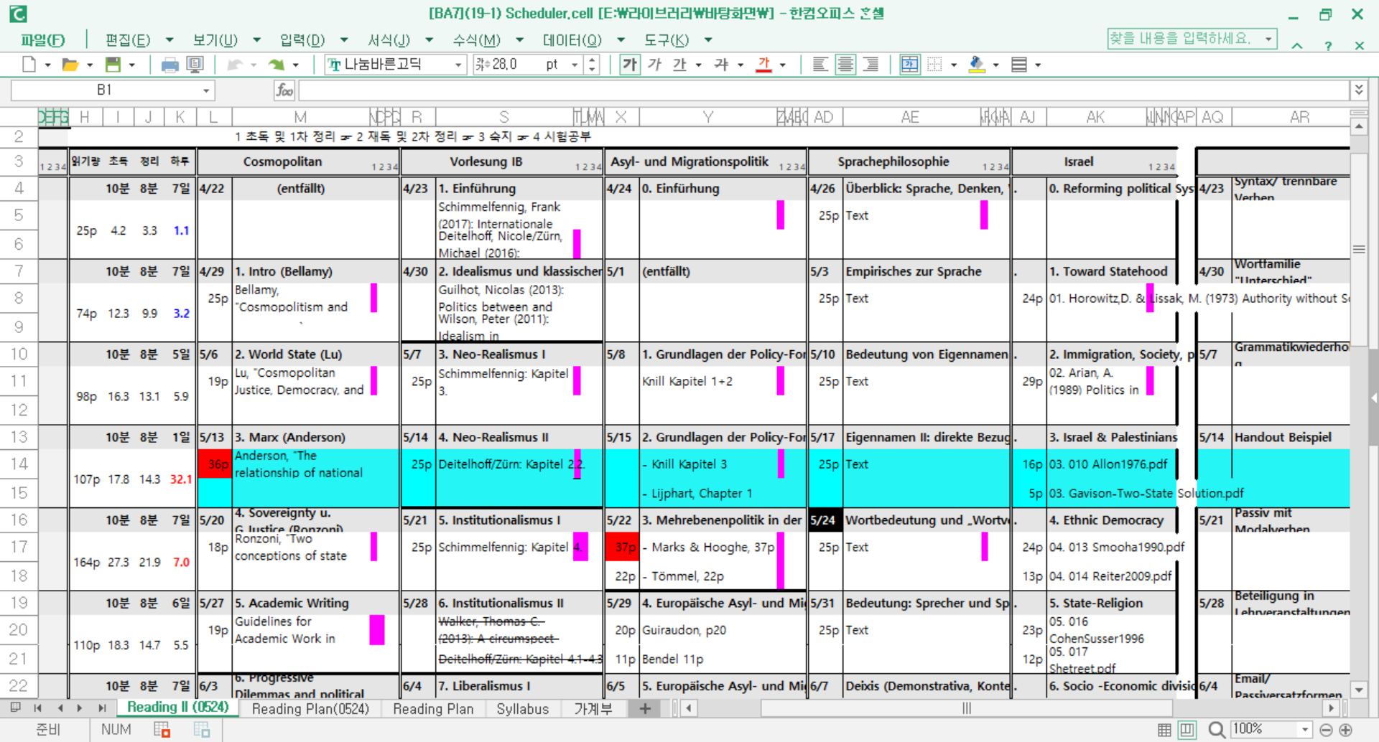Click the New document icon
The height and width of the screenshot is (742, 1379).
coord(29,65)
